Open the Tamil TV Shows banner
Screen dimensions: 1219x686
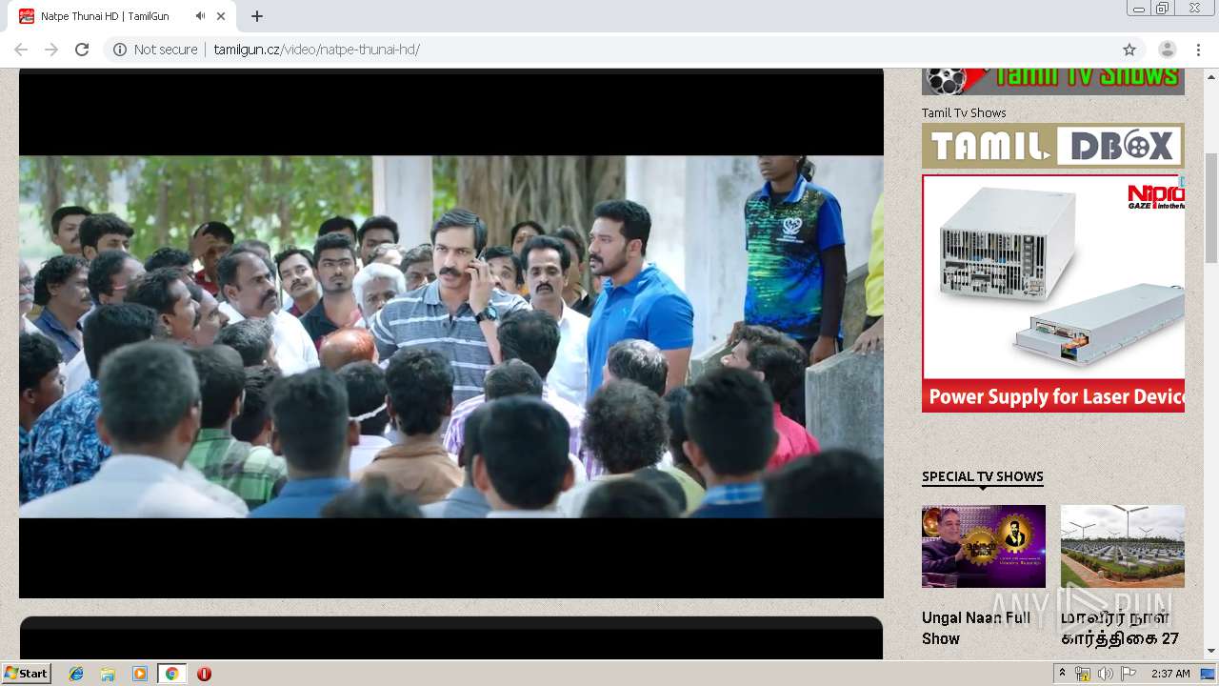click(1053, 81)
